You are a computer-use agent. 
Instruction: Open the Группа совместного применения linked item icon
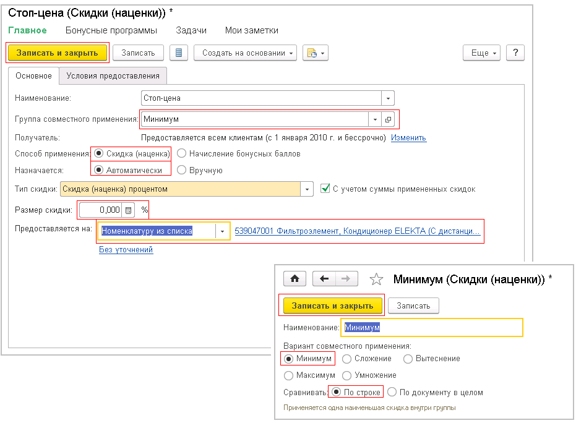click(388, 119)
